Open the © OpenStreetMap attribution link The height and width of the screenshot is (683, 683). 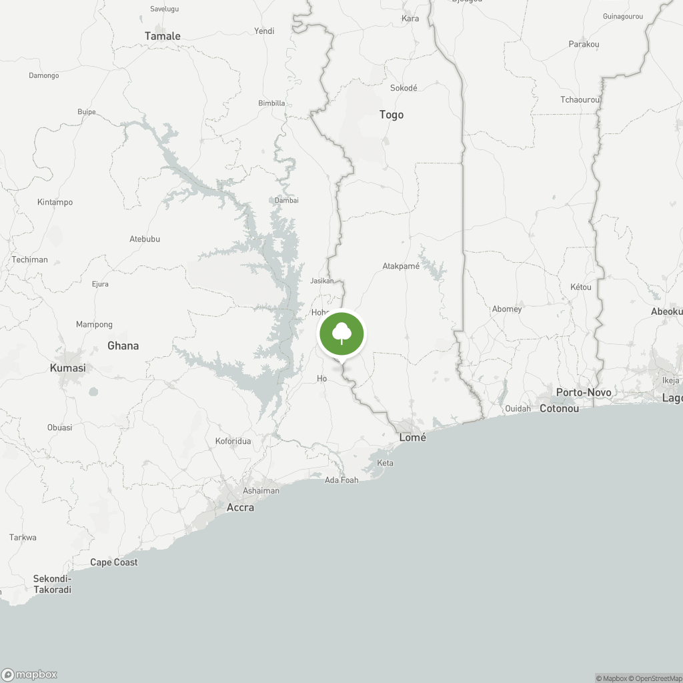pos(655,678)
